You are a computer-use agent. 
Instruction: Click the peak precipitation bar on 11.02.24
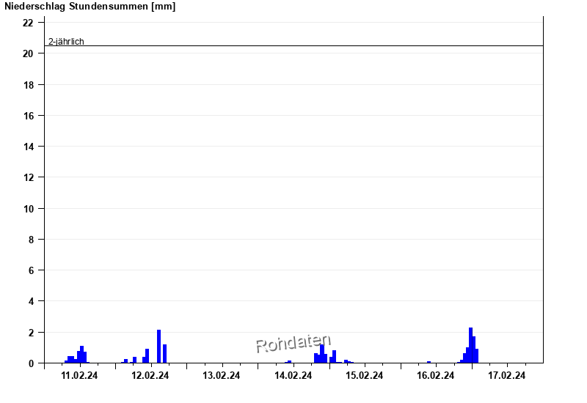pos(82,355)
